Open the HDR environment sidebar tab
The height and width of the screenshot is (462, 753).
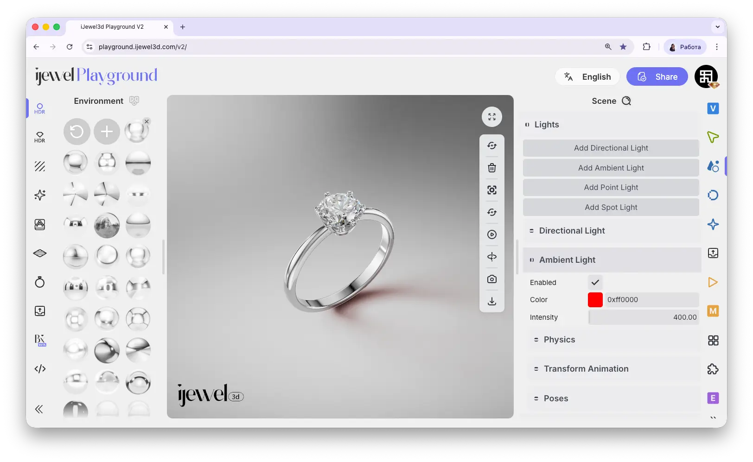[40, 108]
